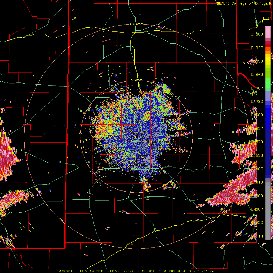
Task: Click the 0.733 legend value
Action: point(257,102)
